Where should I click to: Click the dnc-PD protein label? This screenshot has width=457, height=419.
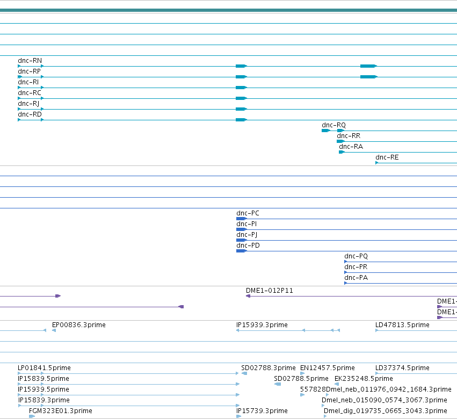(248, 245)
